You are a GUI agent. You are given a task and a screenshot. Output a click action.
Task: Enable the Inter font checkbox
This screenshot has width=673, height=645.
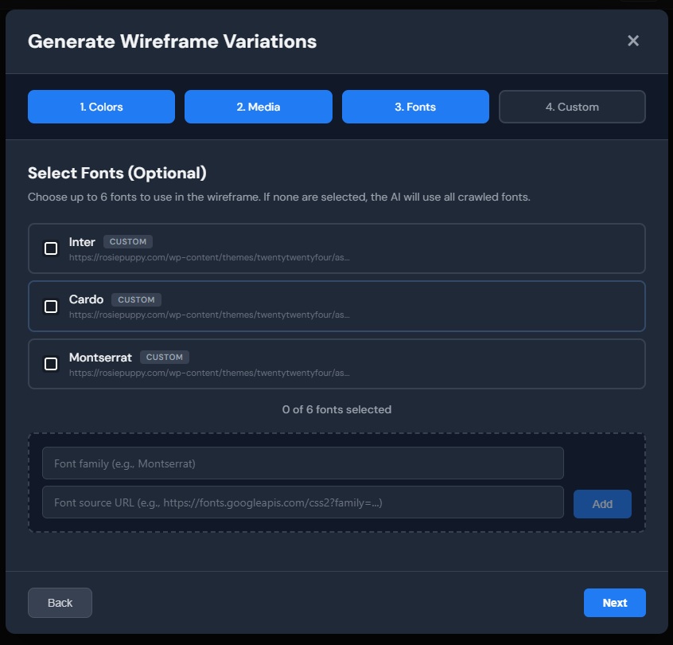51,248
